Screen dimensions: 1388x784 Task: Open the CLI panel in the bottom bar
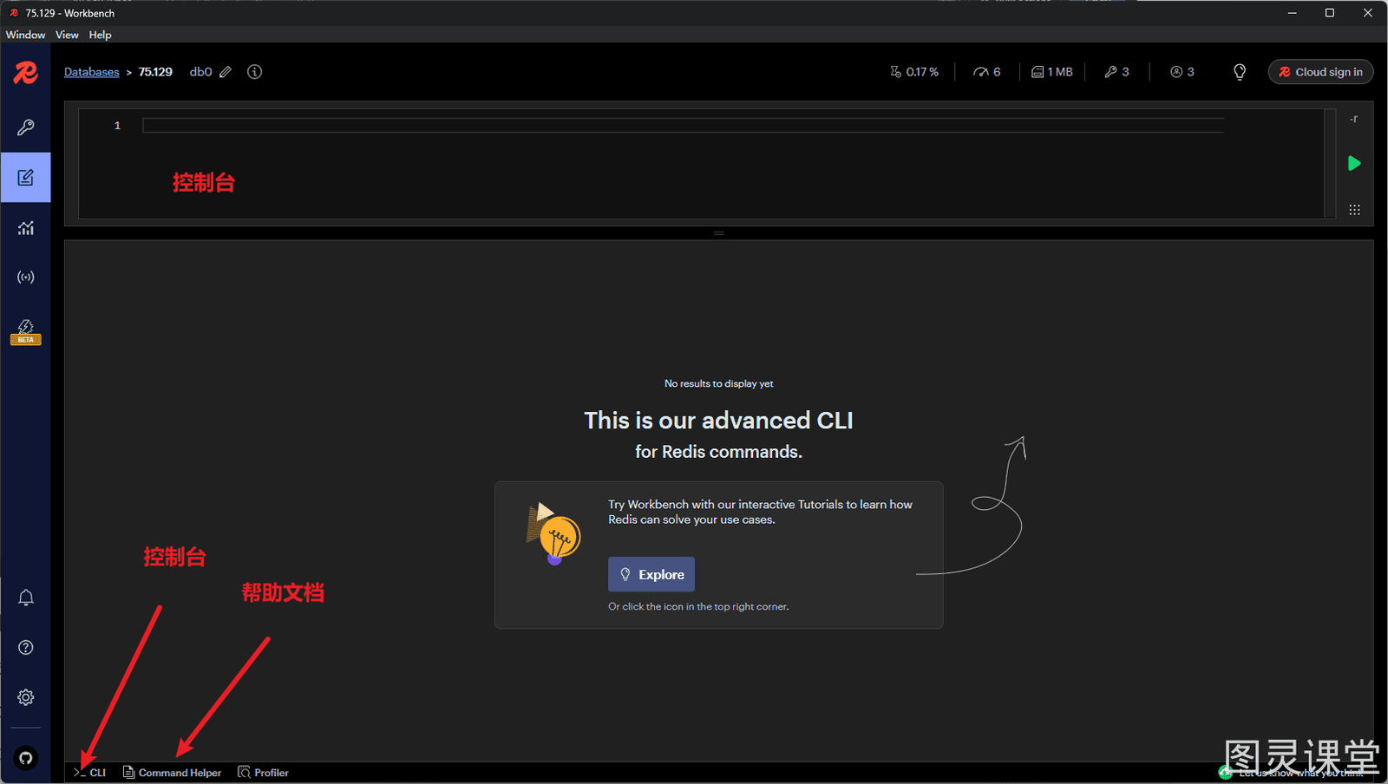pyautogui.click(x=90, y=773)
